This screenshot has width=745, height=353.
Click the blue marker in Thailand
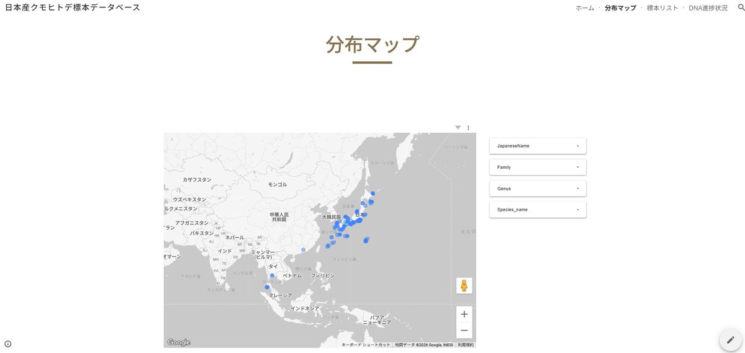point(272,275)
